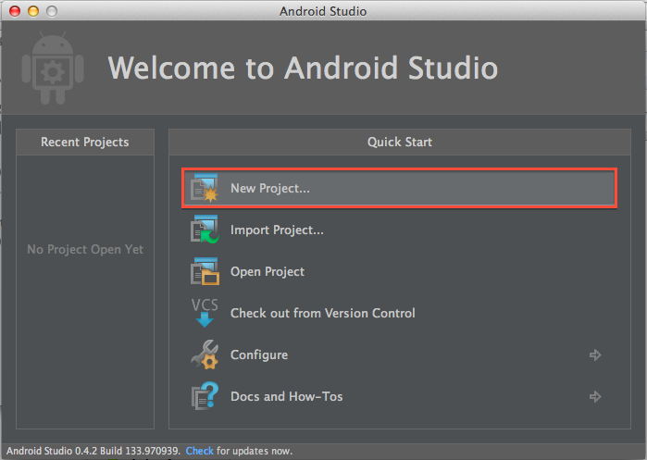Expand the Docs and How-Tos arrow
The image size is (647, 460).
[x=595, y=396]
